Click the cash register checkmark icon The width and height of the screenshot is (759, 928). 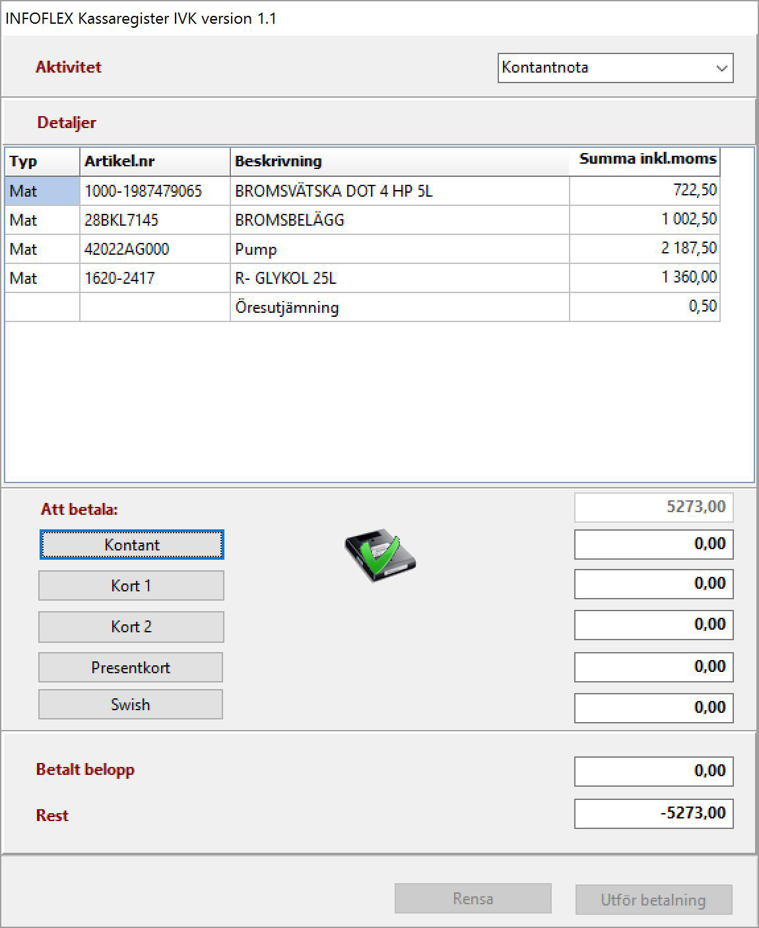(381, 554)
